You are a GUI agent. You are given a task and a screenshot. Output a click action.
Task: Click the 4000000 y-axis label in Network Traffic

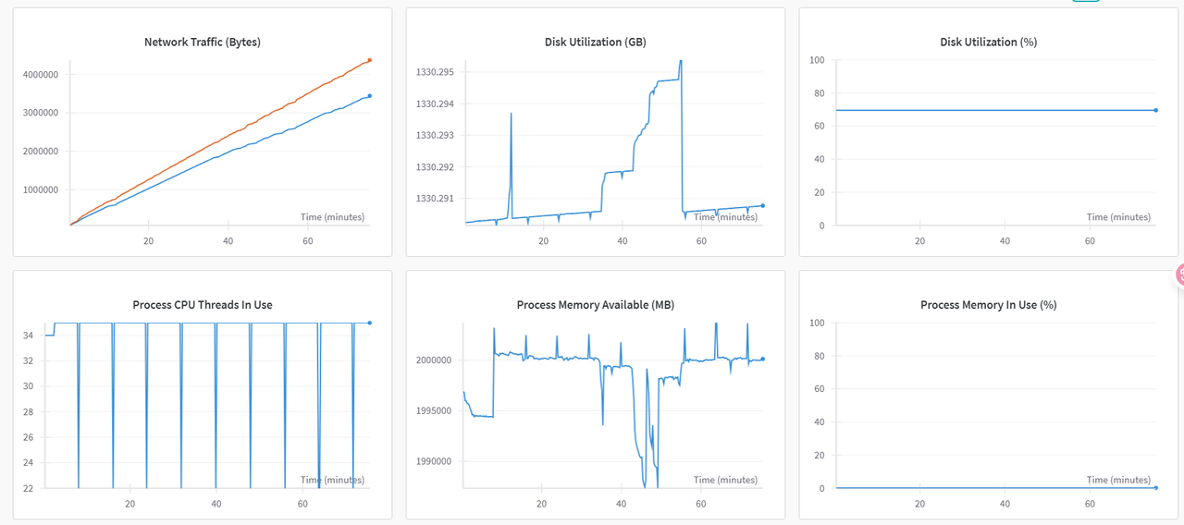41,75
